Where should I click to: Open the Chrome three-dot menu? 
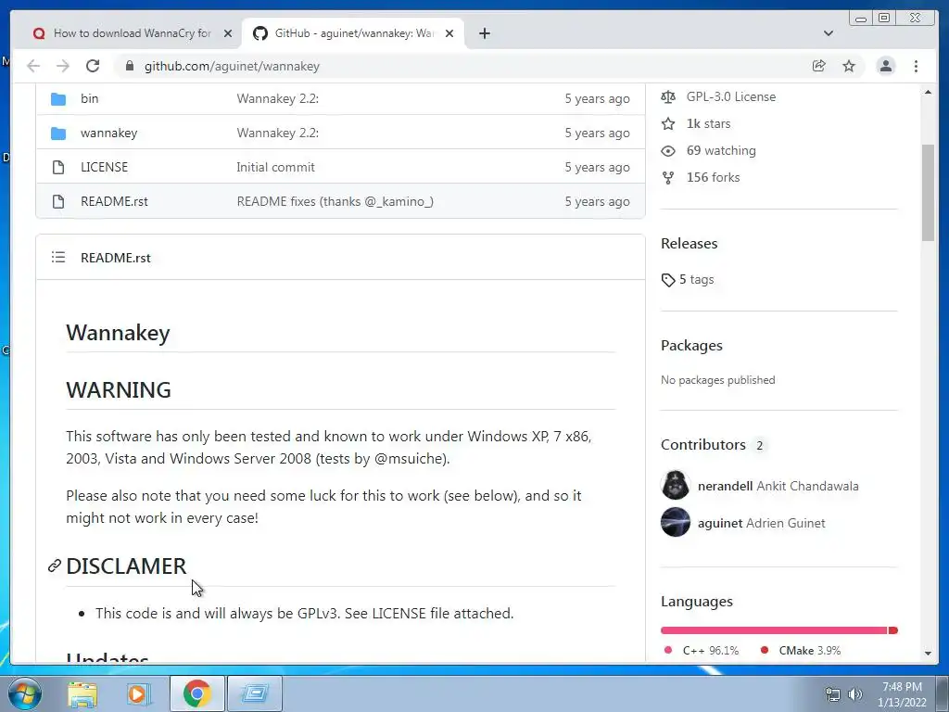pyautogui.click(x=916, y=66)
